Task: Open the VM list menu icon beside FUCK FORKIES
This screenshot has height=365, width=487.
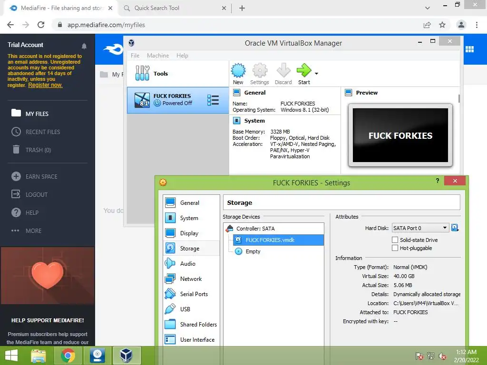Action: click(x=213, y=100)
